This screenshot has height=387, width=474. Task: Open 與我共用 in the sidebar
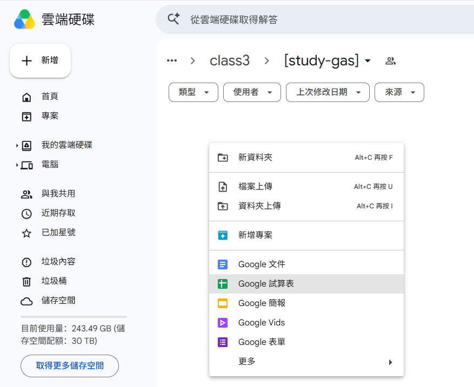point(58,193)
